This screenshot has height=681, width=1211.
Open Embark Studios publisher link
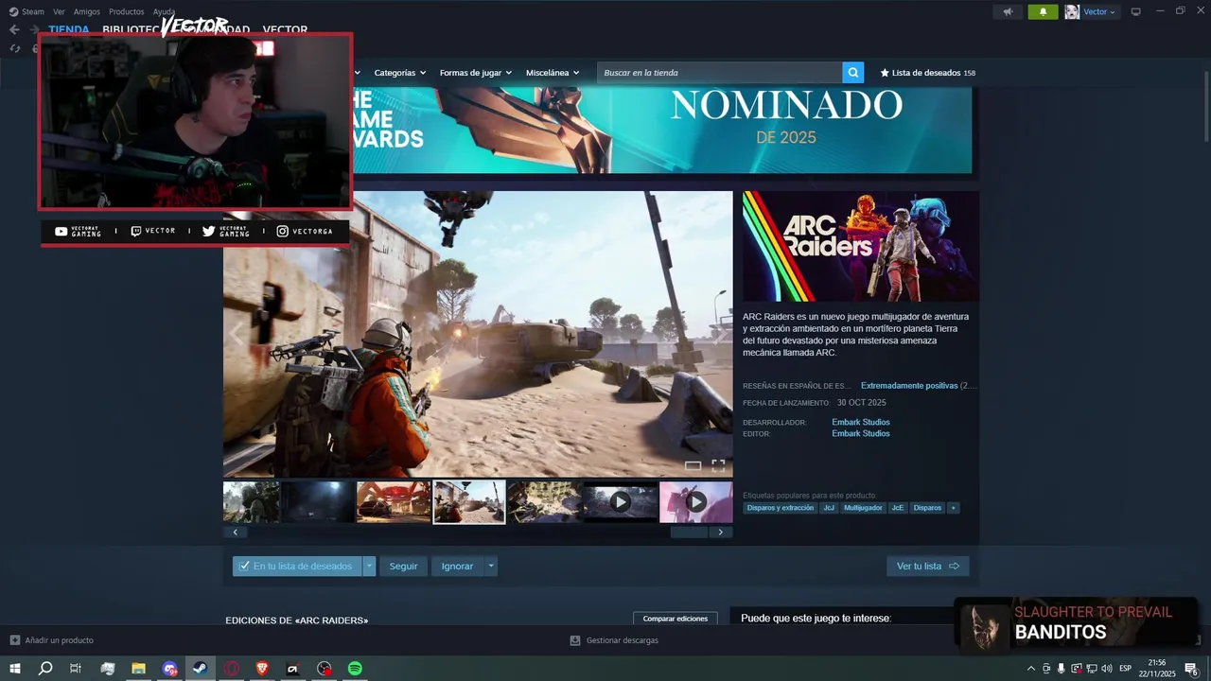tap(861, 433)
